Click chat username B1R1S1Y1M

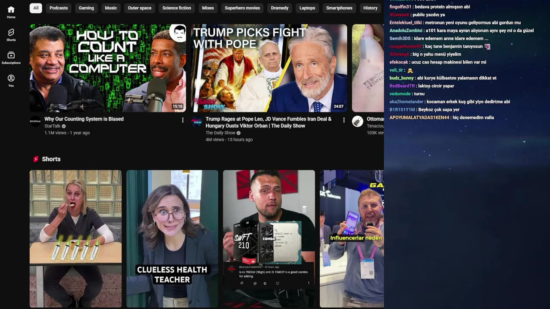[x=402, y=110]
